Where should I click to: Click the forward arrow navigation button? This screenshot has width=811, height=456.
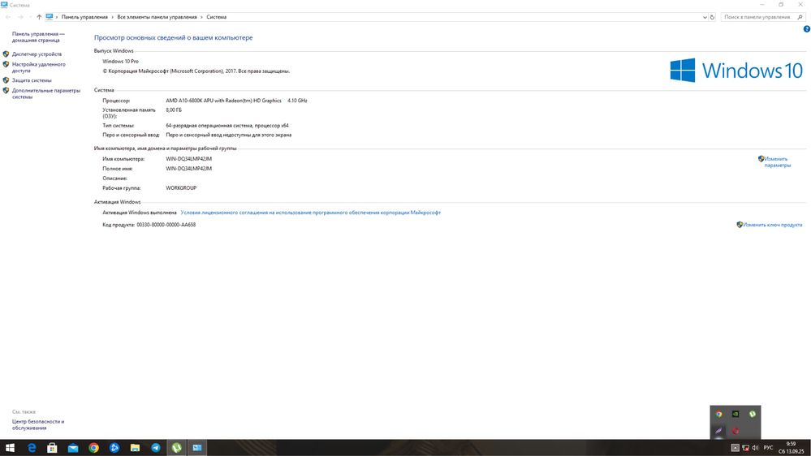click(x=20, y=17)
